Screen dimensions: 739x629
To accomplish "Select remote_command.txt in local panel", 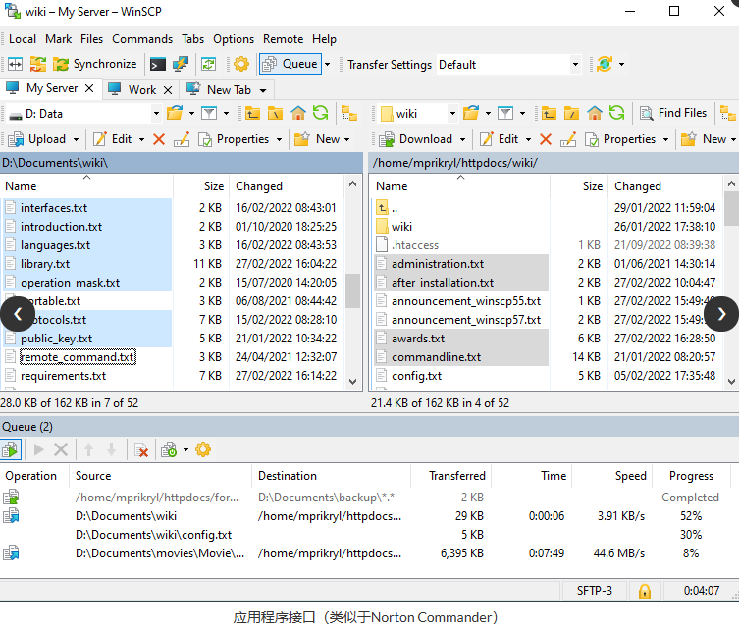I will [x=78, y=357].
